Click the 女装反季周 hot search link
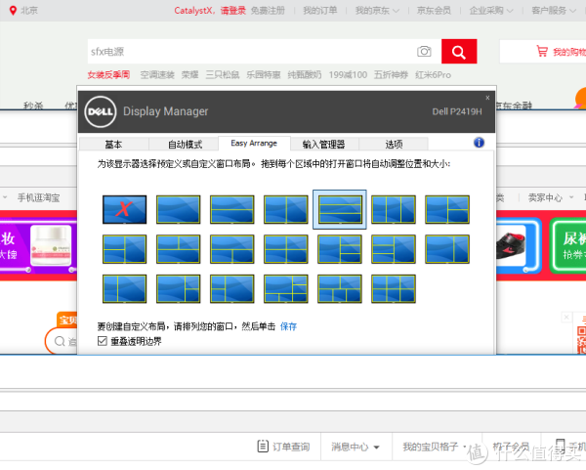586x470 pixels. click(108, 75)
